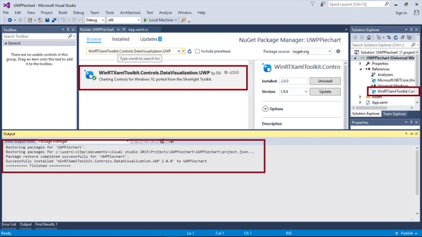The image size is (422, 237).
Task: Click the Uninstall button
Action: 325,81
